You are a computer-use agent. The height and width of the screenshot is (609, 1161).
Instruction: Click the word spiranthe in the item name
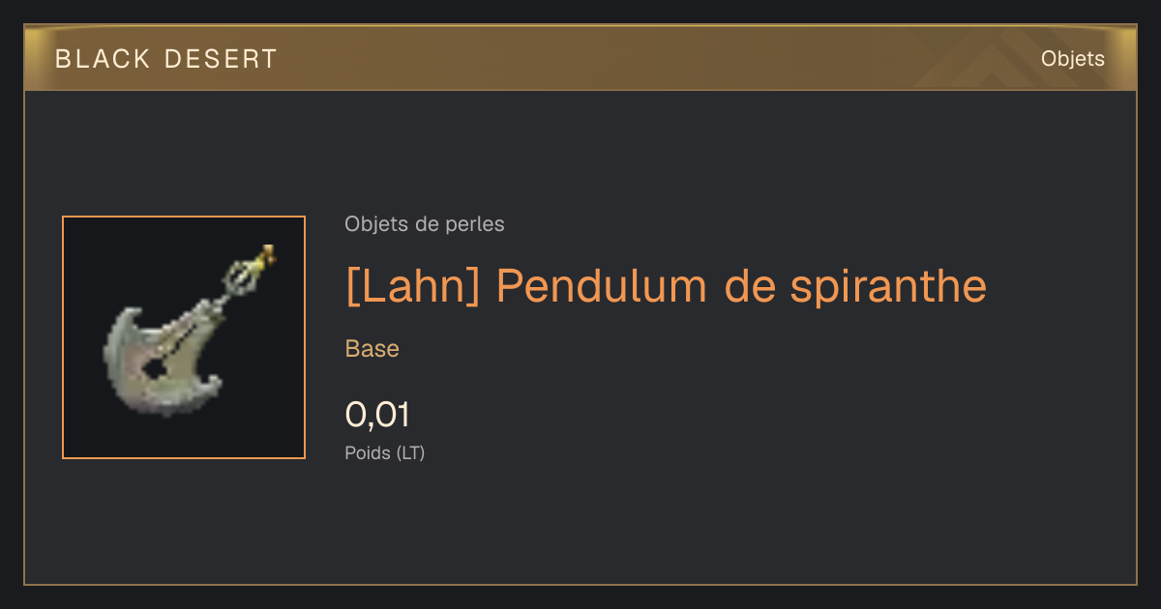pyautogui.click(x=889, y=287)
